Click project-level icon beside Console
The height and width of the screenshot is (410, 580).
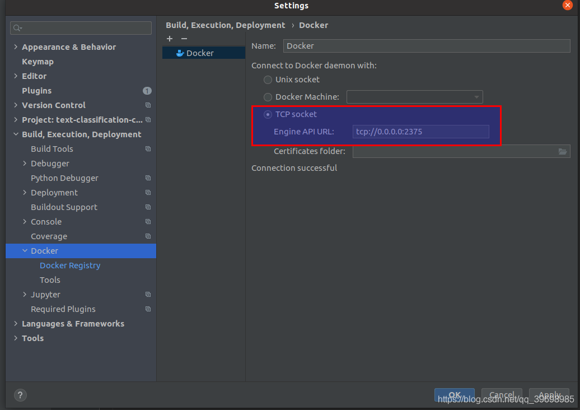tap(148, 222)
